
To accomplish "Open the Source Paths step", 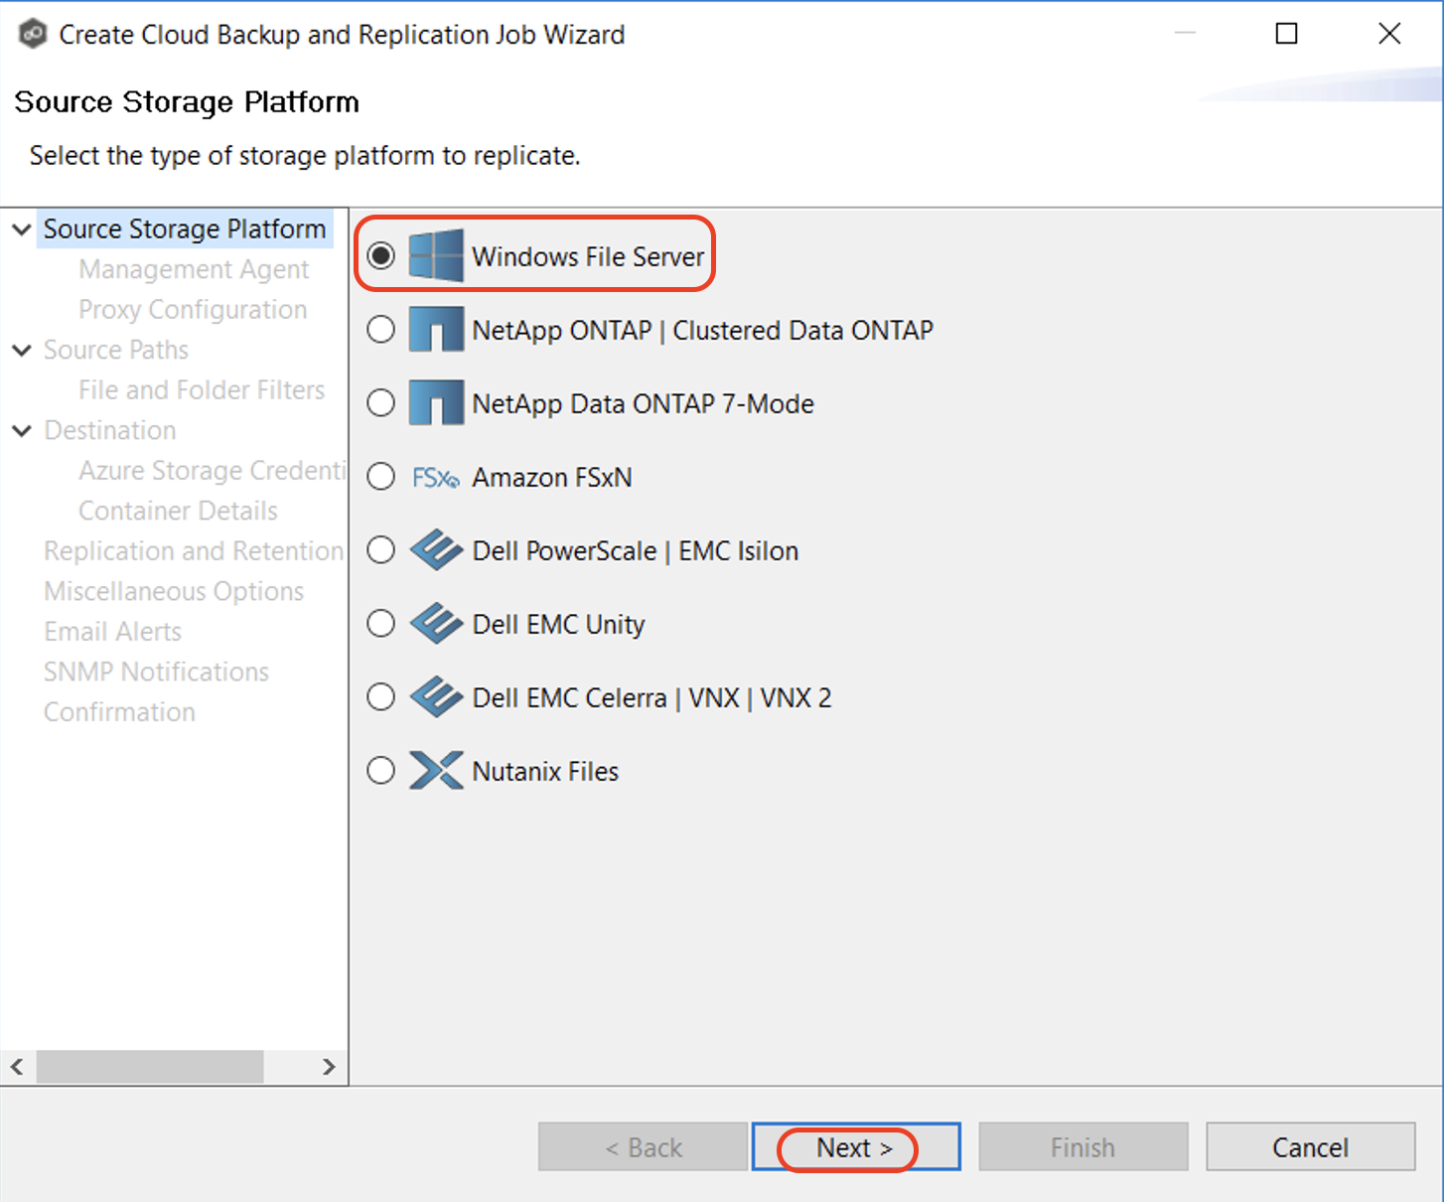I will click(x=116, y=350).
